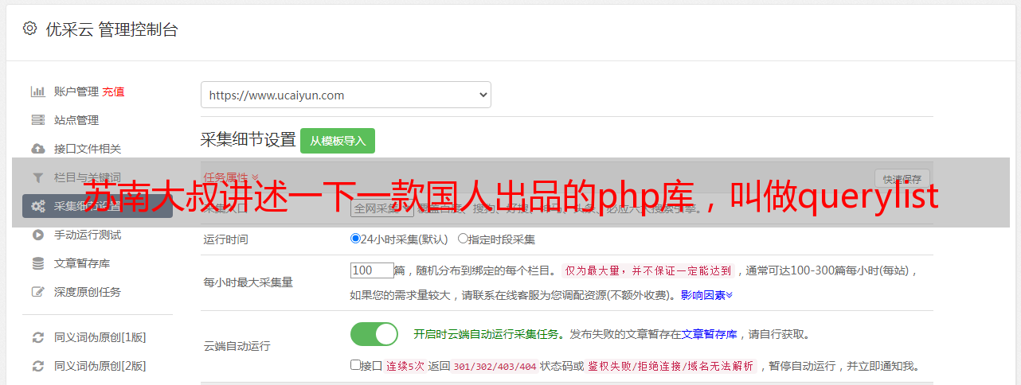Open the https://www.ucaiyun.com site dropdown
The height and width of the screenshot is (385, 1021).
346,95
